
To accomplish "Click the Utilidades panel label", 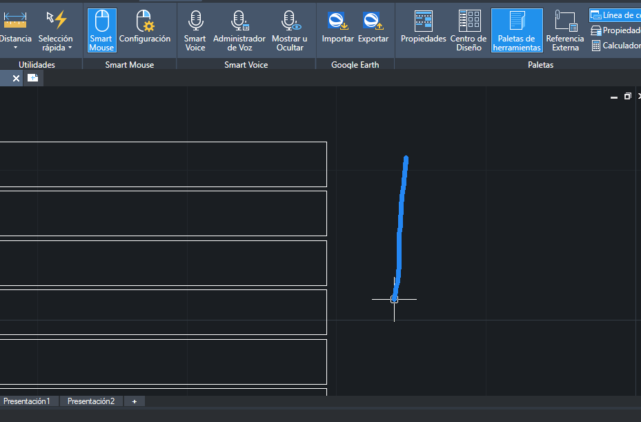I will (x=37, y=65).
